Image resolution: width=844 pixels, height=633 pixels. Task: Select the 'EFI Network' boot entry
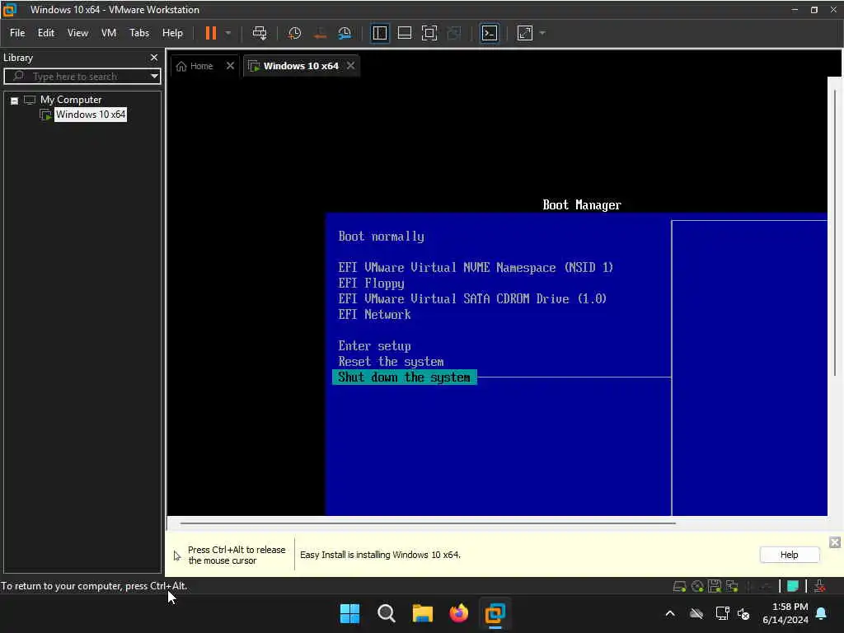coord(374,314)
